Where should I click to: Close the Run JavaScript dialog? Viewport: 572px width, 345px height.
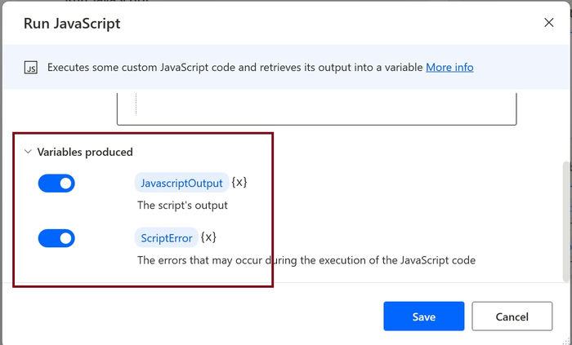pyautogui.click(x=548, y=23)
